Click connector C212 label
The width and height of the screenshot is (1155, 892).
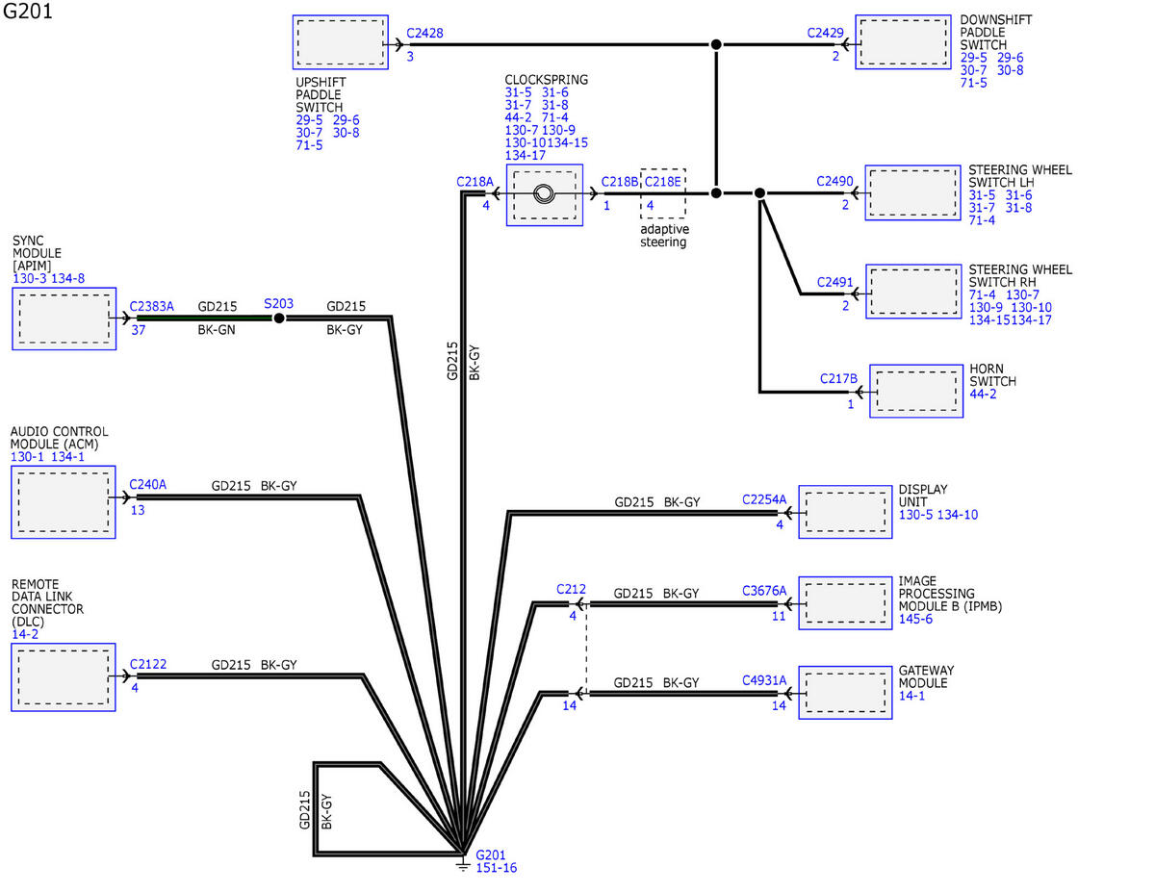pyautogui.click(x=571, y=589)
